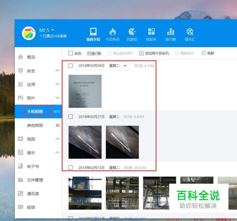The height and width of the screenshot is (221, 237).
Task: Open 概况 overview menu item
Action: (31, 57)
